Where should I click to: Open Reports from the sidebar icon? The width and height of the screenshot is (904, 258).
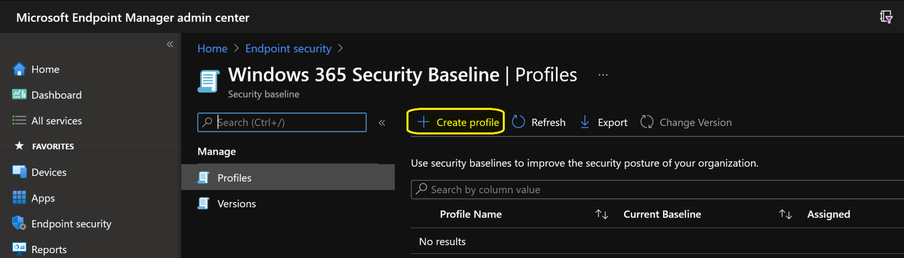19,249
